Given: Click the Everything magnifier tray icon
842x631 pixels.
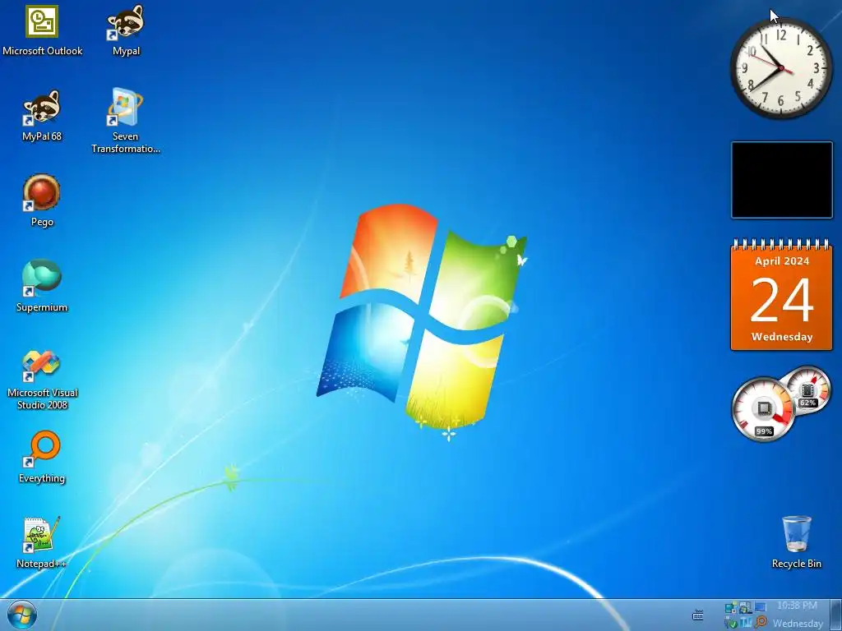Looking at the screenshot, I should coord(761,623).
